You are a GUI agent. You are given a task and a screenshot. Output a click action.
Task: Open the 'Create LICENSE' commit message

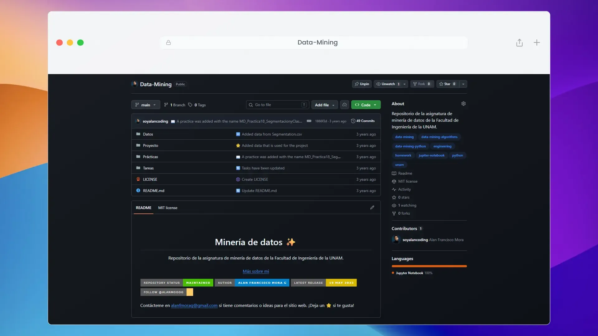pyautogui.click(x=255, y=179)
